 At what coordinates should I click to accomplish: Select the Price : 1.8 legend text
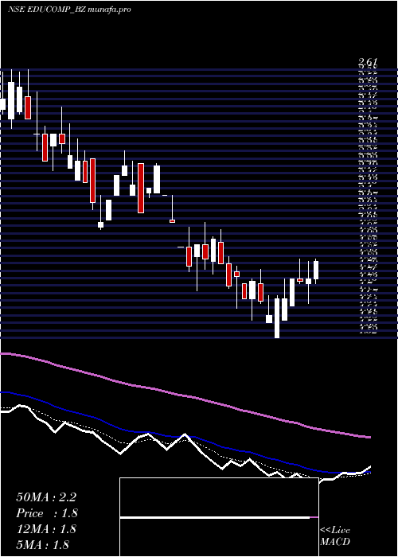(x=47, y=513)
